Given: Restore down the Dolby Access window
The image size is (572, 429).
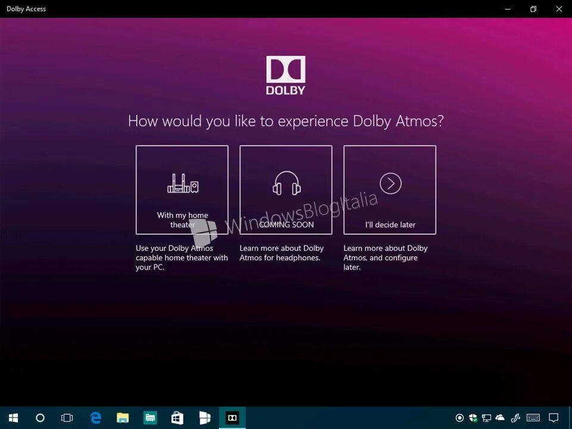Looking at the screenshot, I should point(533,9).
